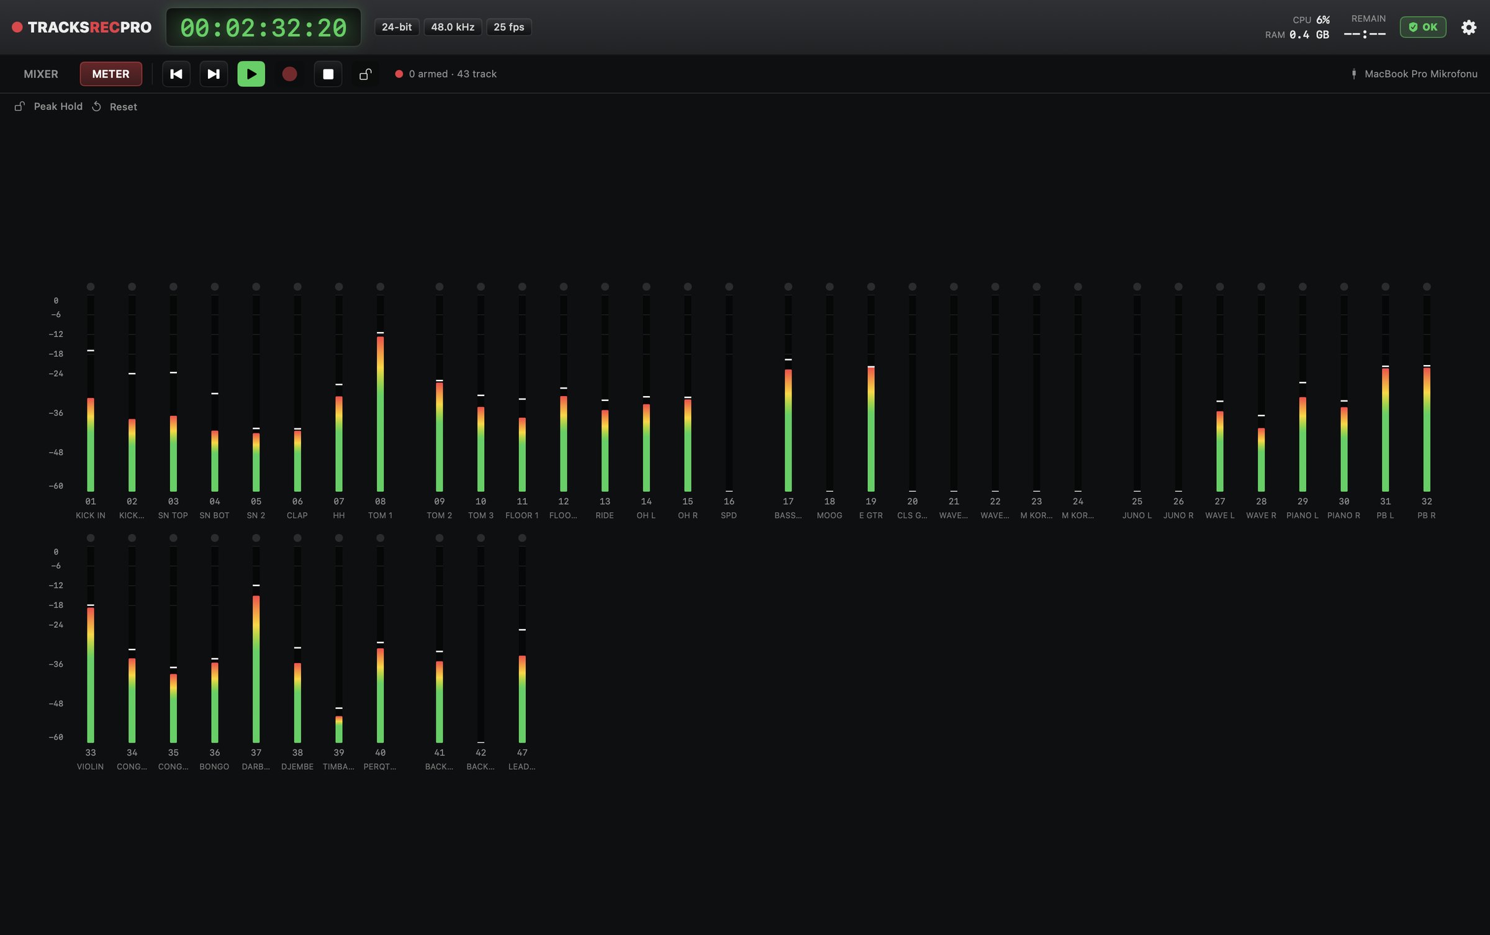Click the green OK status badge
This screenshot has height=935, width=1490.
click(x=1423, y=27)
